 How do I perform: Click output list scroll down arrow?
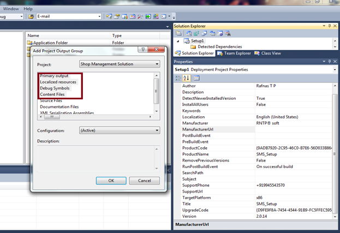pyautogui.click(x=157, y=111)
